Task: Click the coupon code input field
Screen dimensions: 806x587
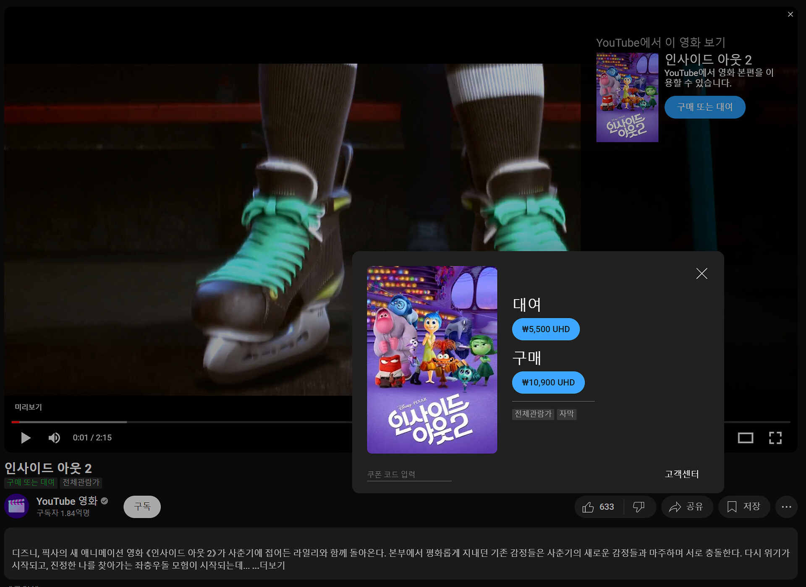Action: point(409,474)
